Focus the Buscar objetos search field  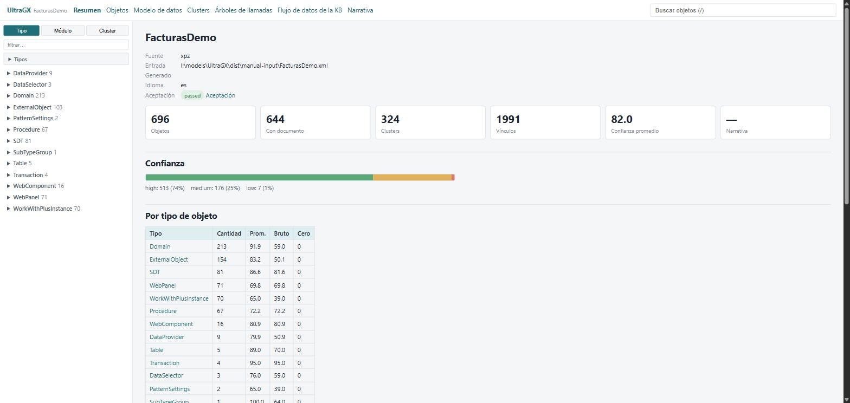pos(743,10)
